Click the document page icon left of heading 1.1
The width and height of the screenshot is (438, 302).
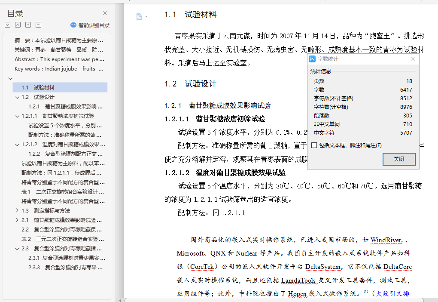[x=139, y=16]
